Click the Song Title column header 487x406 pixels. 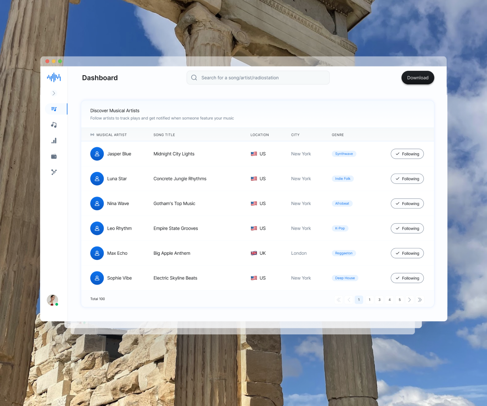pos(164,135)
